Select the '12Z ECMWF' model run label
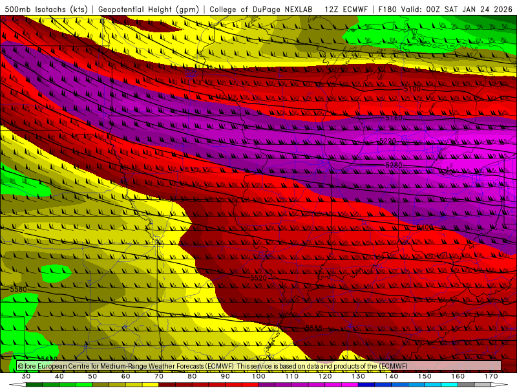The width and height of the screenshot is (517, 388). [346, 10]
